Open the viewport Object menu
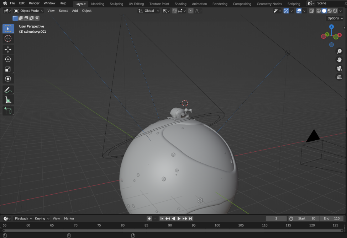Image resolution: width=347 pixels, height=238 pixels. pyautogui.click(x=86, y=11)
